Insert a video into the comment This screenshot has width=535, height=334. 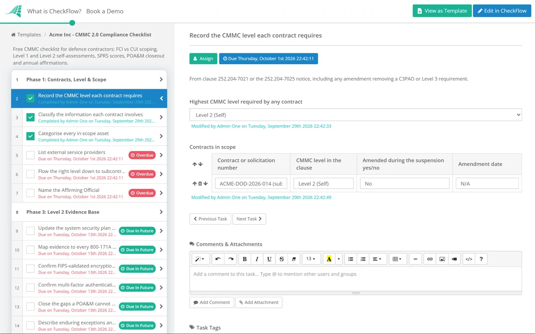(x=454, y=259)
